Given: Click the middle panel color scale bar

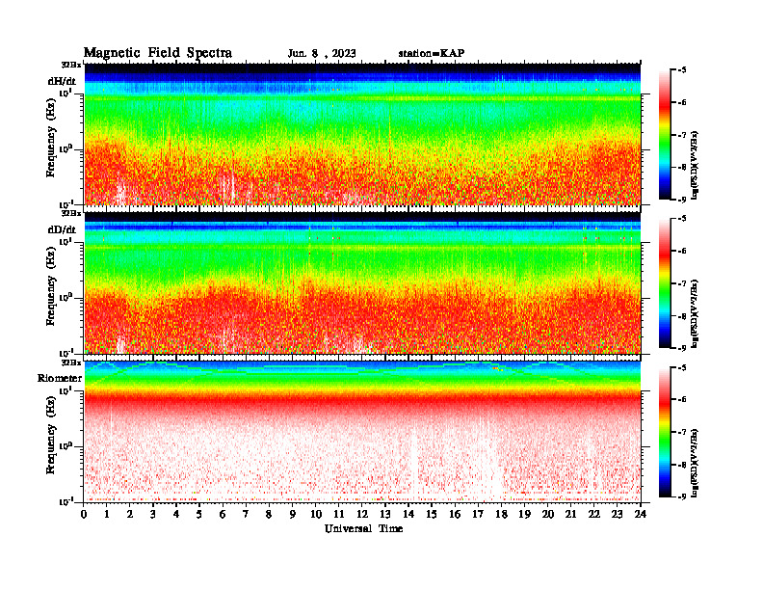Looking at the screenshot, I should (x=665, y=283).
